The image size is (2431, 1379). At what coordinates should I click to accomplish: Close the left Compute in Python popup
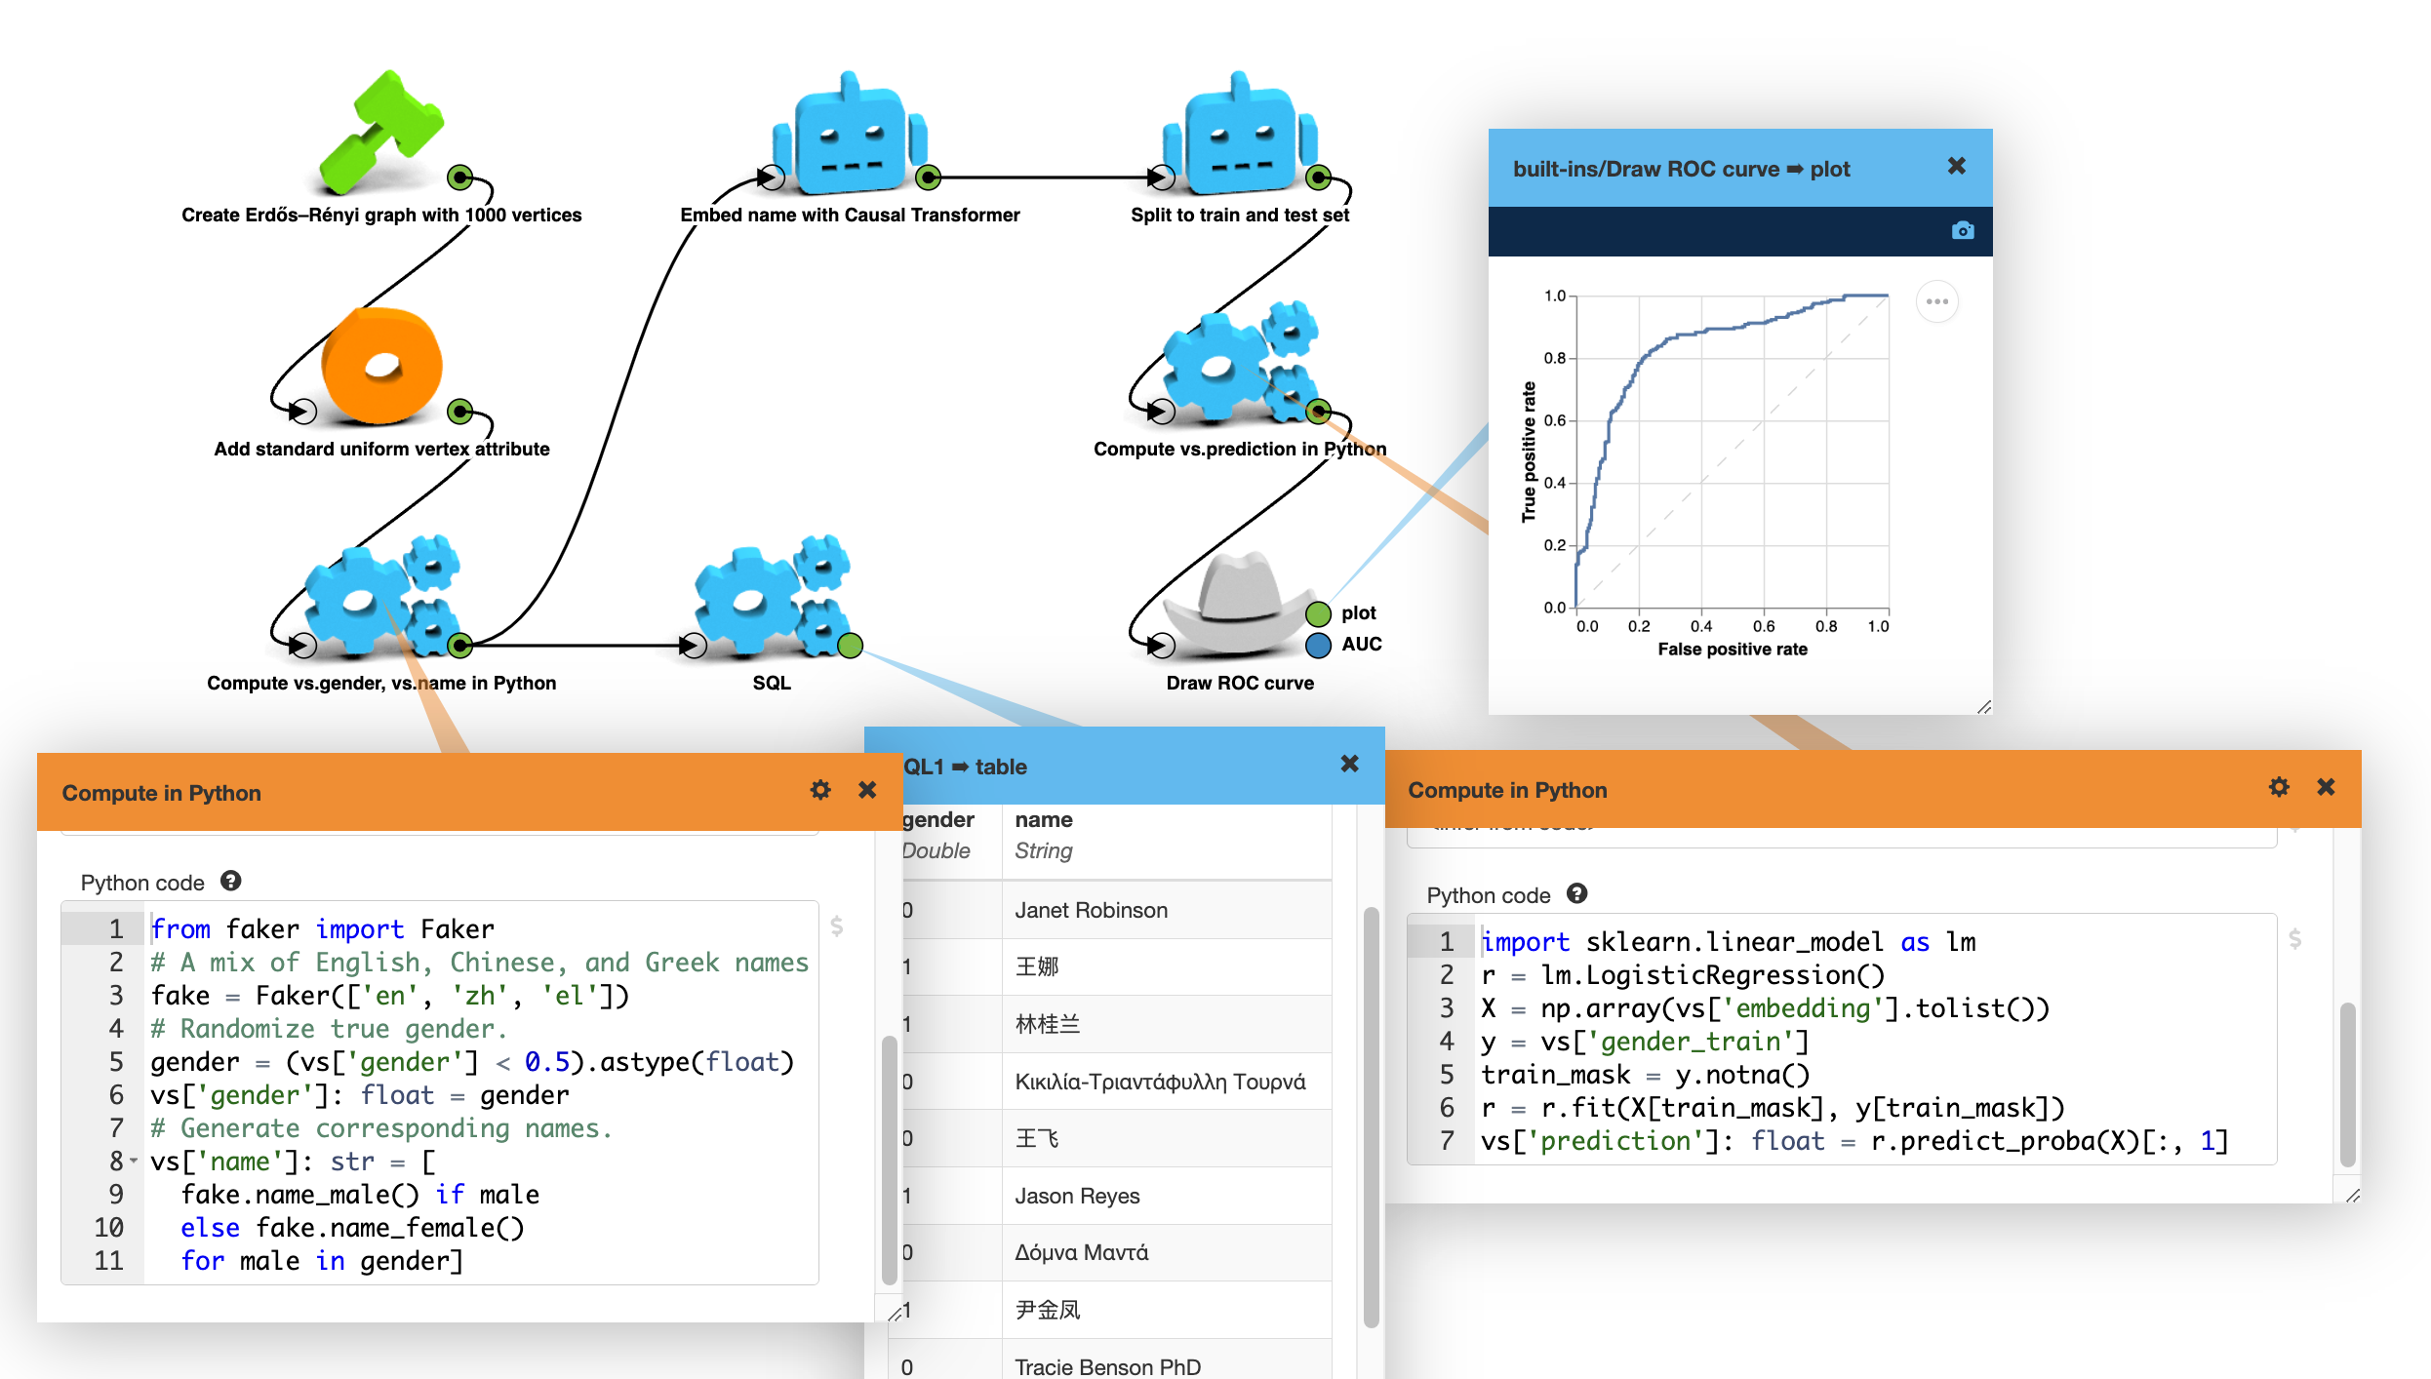point(866,790)
